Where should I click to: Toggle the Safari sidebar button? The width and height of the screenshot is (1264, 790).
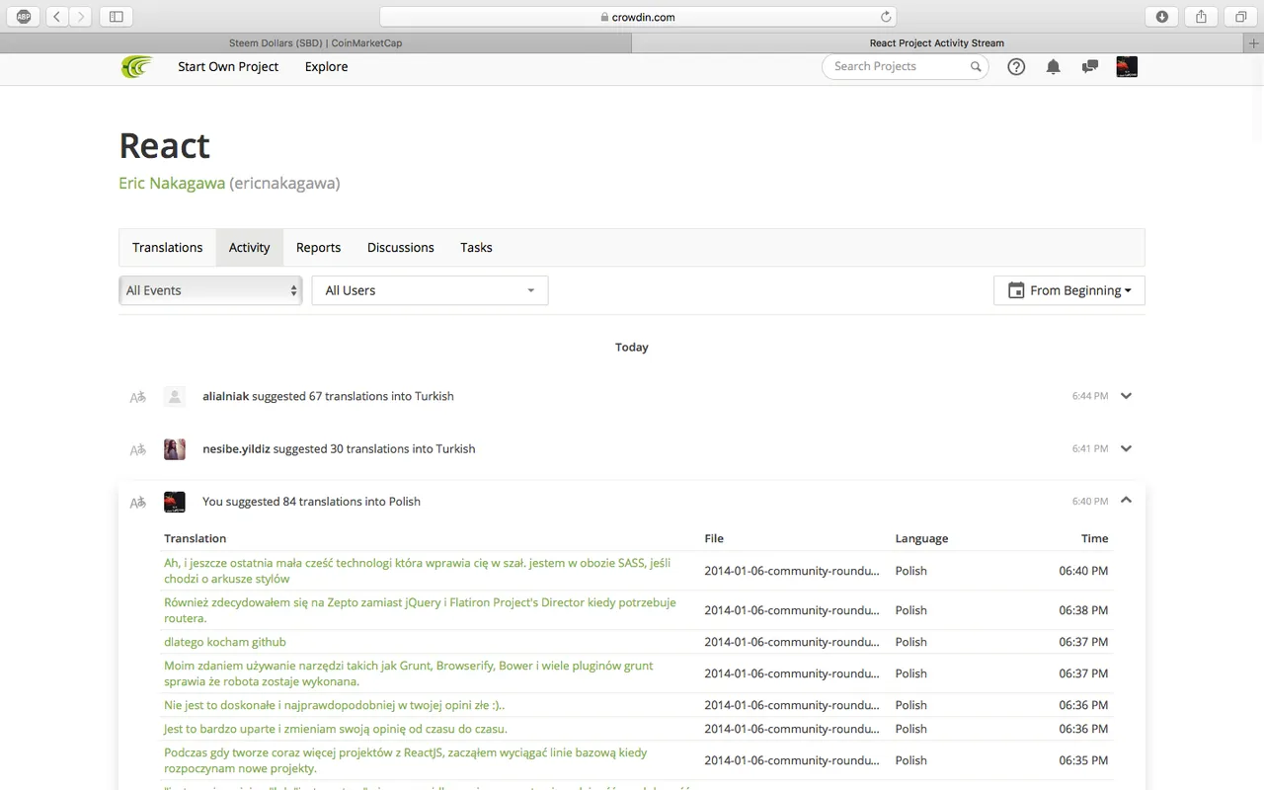pos(117,16)
